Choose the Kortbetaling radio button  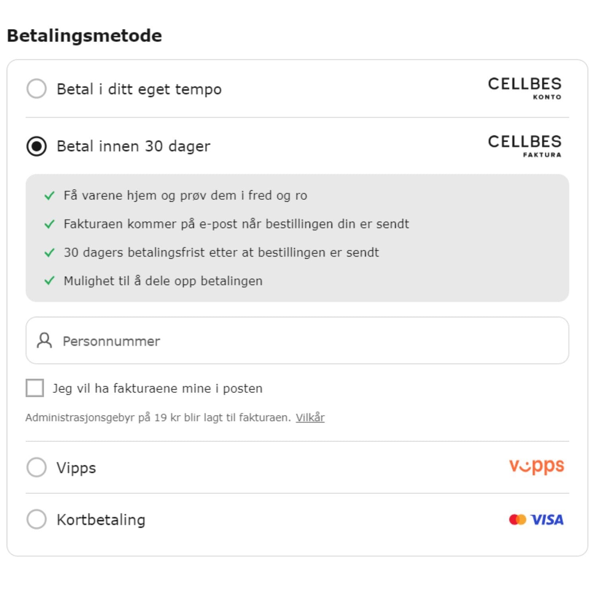pyautogui.click(x=37, y=519)
